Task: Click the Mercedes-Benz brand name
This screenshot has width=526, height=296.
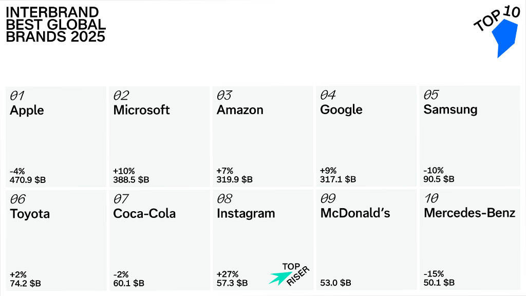Action: point(469,213)
